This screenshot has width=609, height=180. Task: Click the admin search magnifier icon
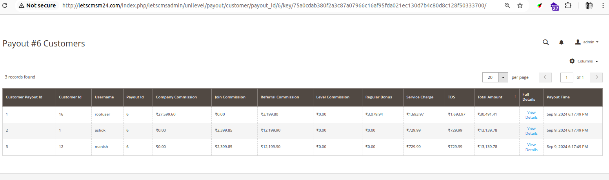[545, 43]
